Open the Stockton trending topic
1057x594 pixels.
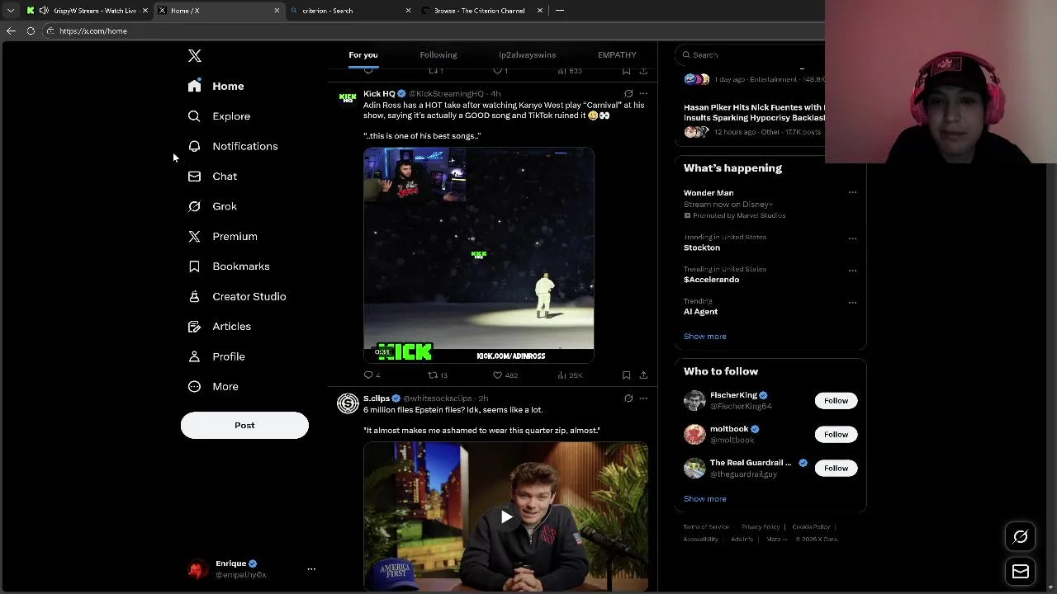coord(702,247)
